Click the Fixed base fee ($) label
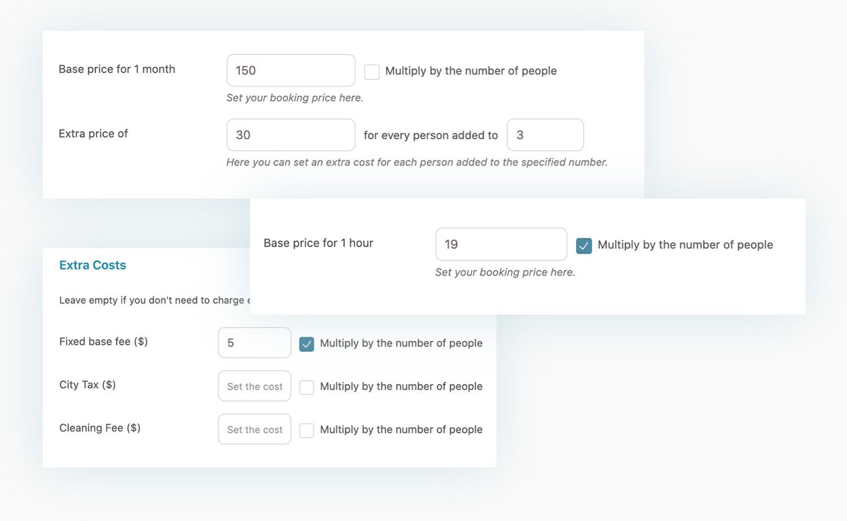847x521 pixels. 103,341
